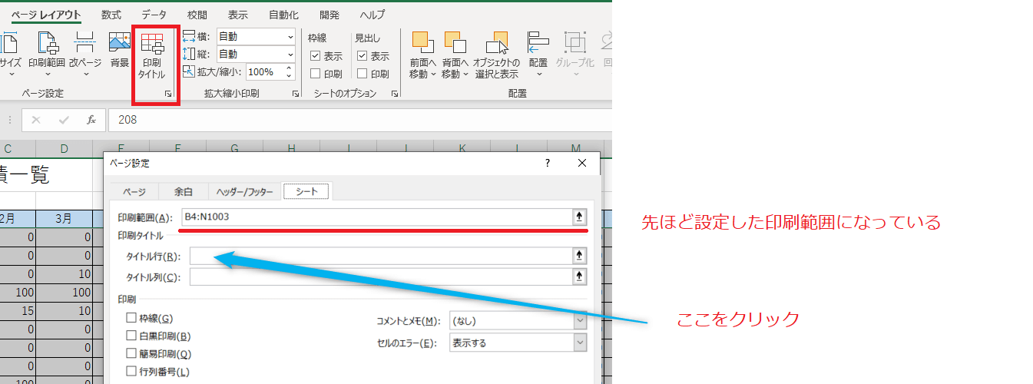Increase 拡大/縮小 scale percentage
This screenshot has width=1033, height=384.
click(289, 68)
